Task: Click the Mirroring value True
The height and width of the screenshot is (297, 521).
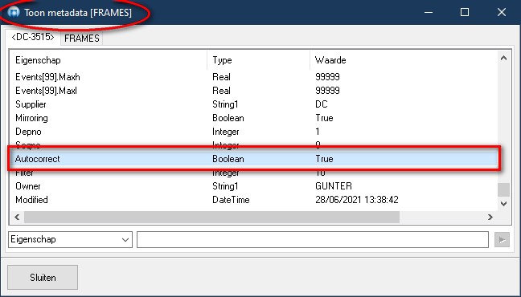Action: (x=324, y=118)
